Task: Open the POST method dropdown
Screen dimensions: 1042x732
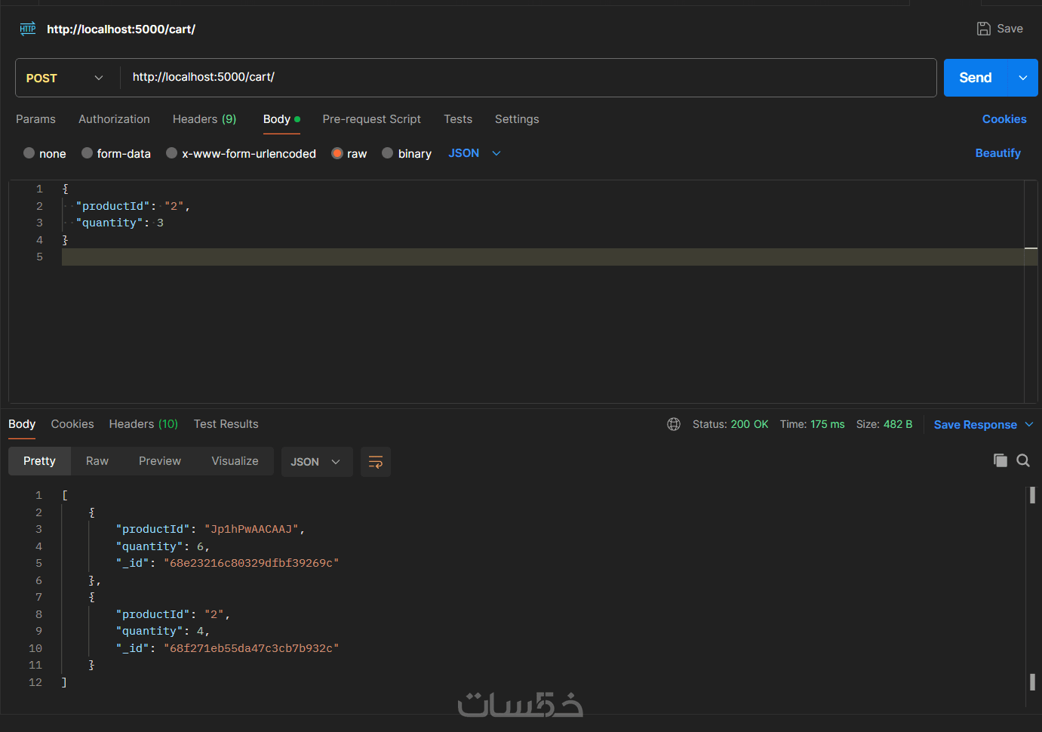Action: pyautogui.click(x=66, y=78)
